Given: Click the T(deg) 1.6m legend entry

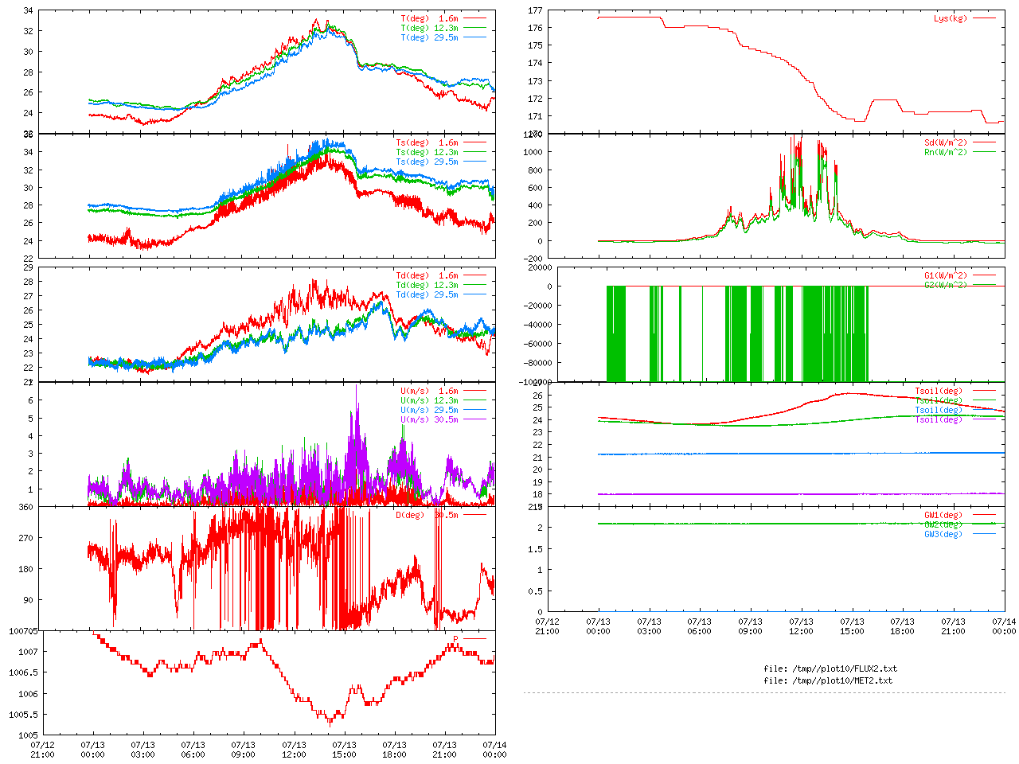Looking at the screenshot, I should pyautogui.click(x=430, y=18).
